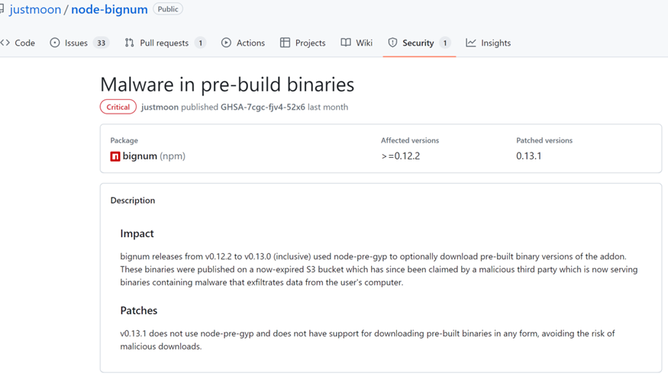Click the red npm package icon
This screenshot has width=668, height=386.
115,156
